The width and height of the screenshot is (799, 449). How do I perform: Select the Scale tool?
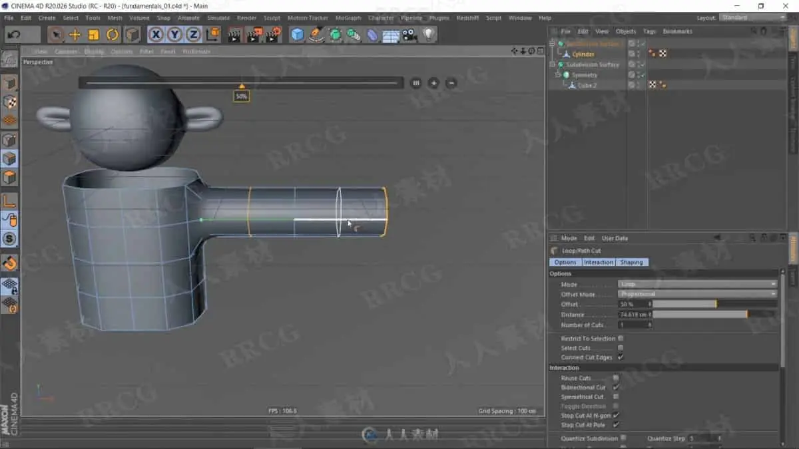click(94, 35)
